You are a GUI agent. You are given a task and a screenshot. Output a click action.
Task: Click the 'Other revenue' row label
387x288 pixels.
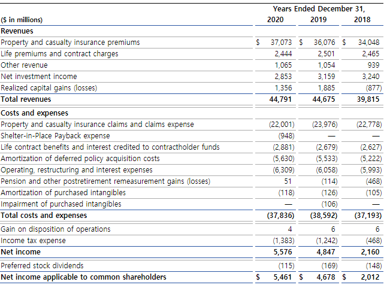click(x=24, y=65)
